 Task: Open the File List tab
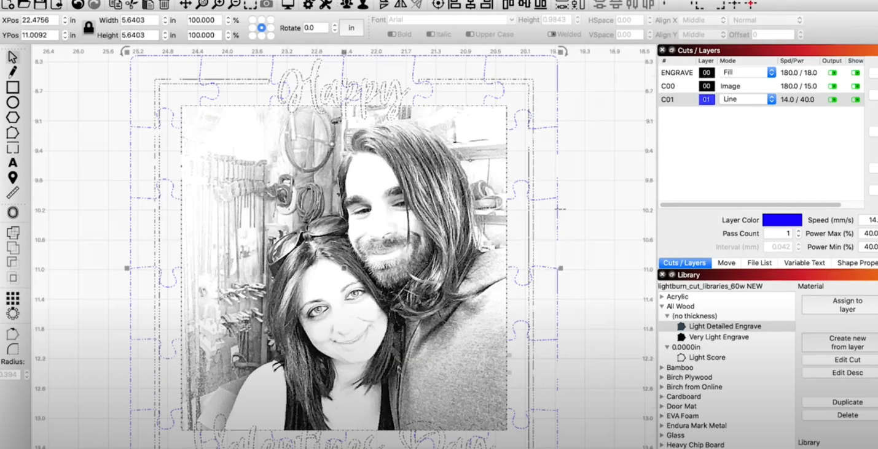point(759,263)
